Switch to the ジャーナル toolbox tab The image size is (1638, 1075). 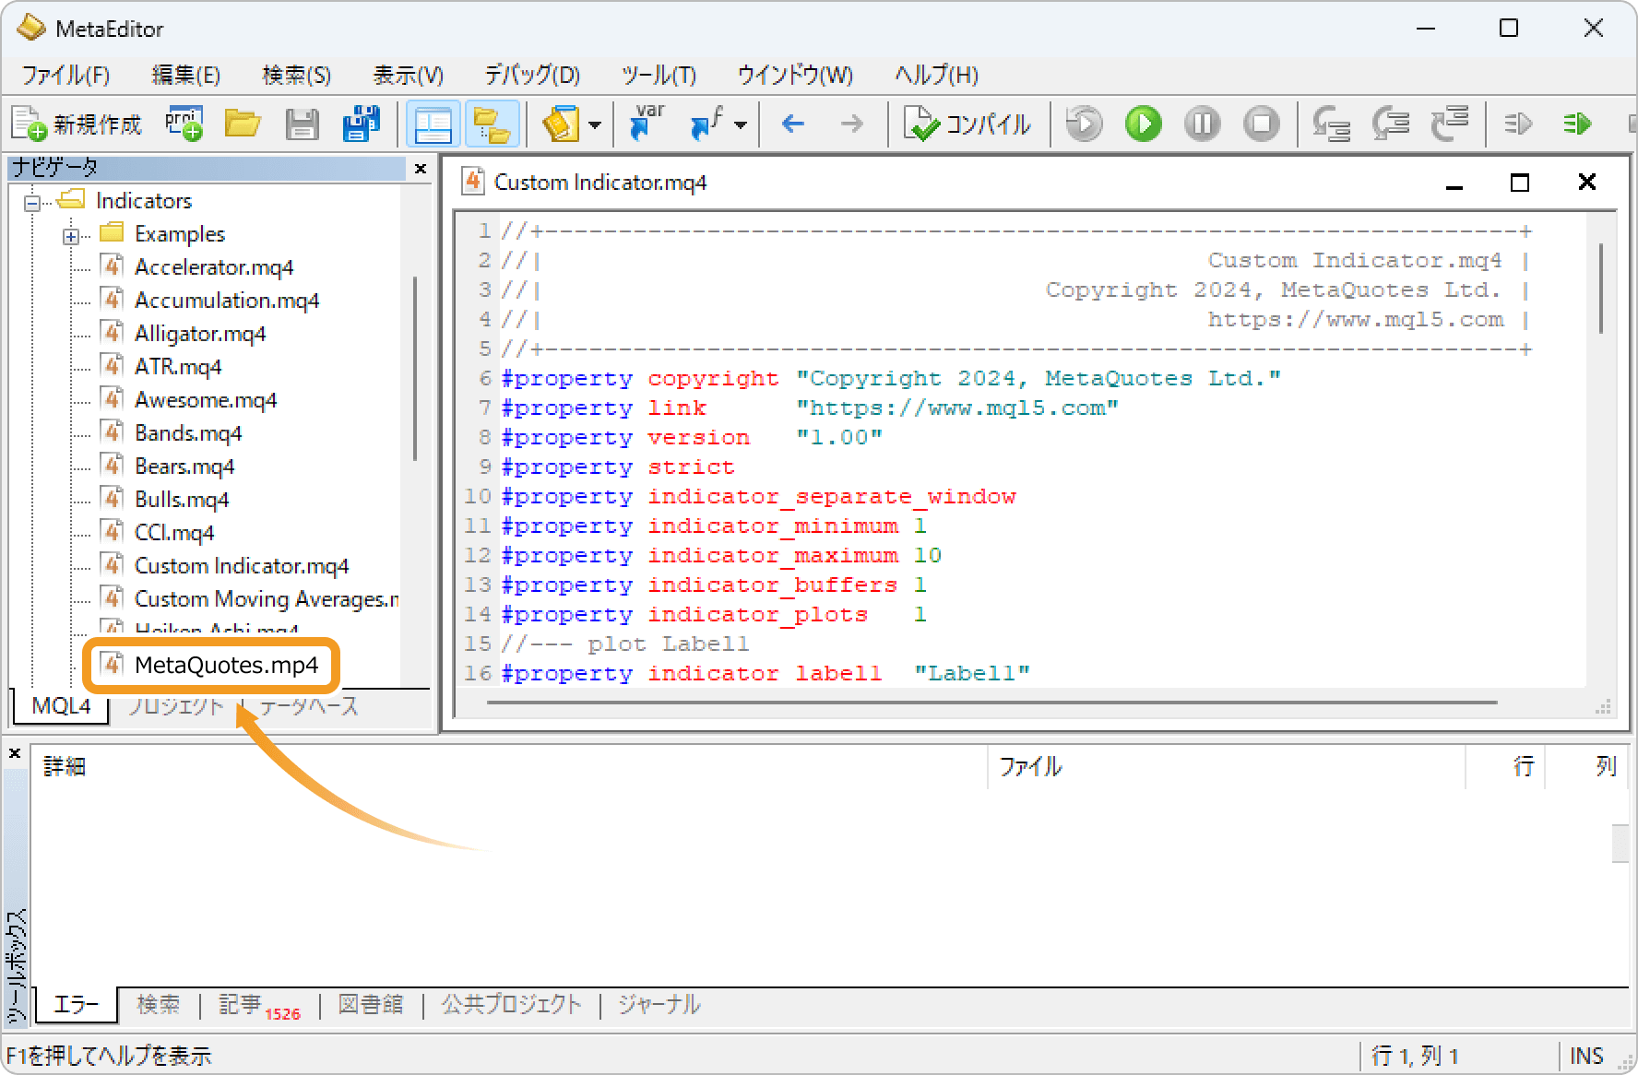pos(659,1004)
